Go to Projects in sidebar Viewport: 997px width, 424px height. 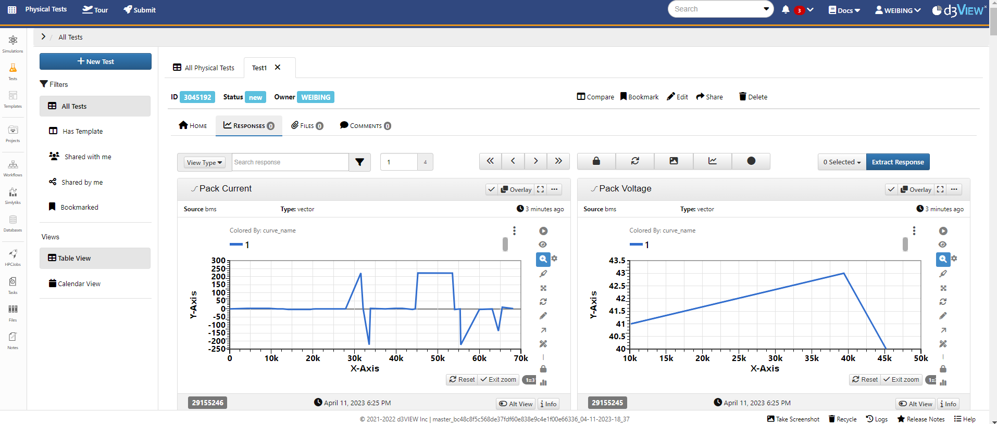click(x=13, y=133)
